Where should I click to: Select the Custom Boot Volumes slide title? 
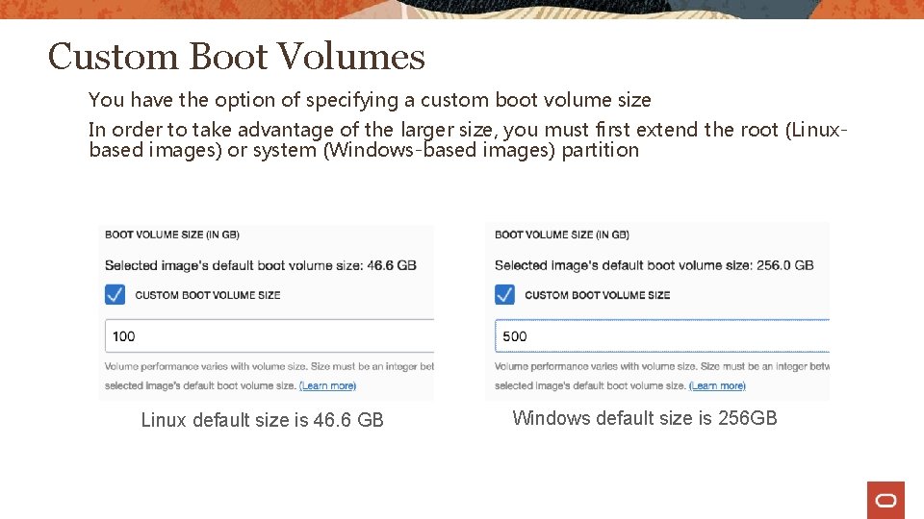point(236,57)
